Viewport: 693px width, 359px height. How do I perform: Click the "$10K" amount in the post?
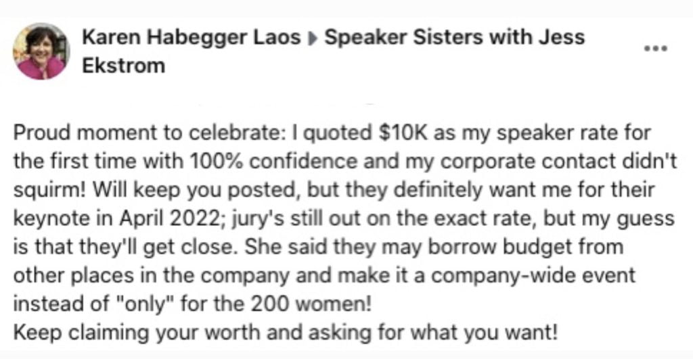pyautogui.click(x=403, y=133)
